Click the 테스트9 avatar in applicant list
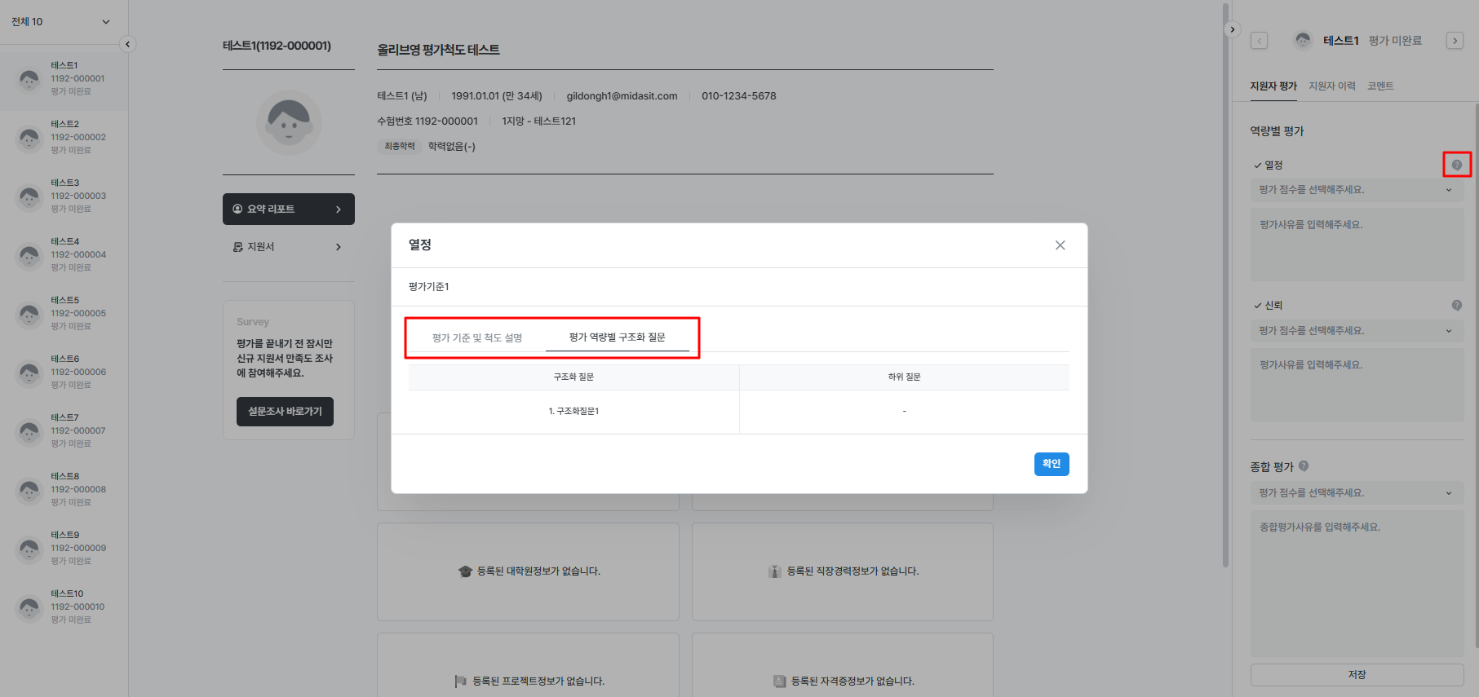Viewport: 1479px width, 697px height. point(29,549)
